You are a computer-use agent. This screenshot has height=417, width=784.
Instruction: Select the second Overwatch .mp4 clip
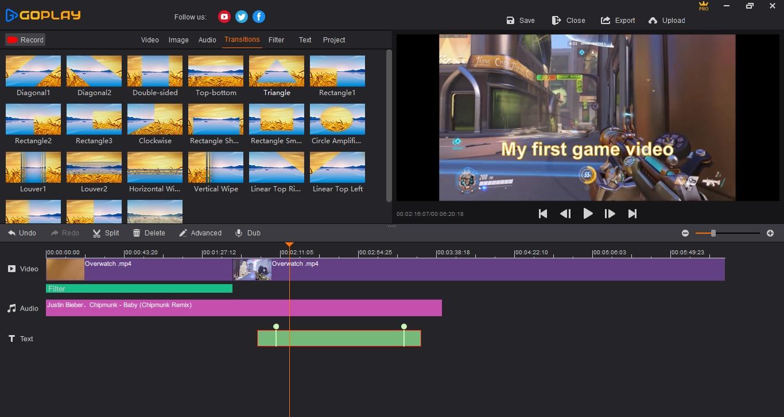coord(479,269)
